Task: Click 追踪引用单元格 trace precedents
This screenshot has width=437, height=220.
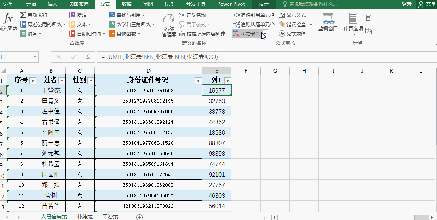Action: (254, 15)
